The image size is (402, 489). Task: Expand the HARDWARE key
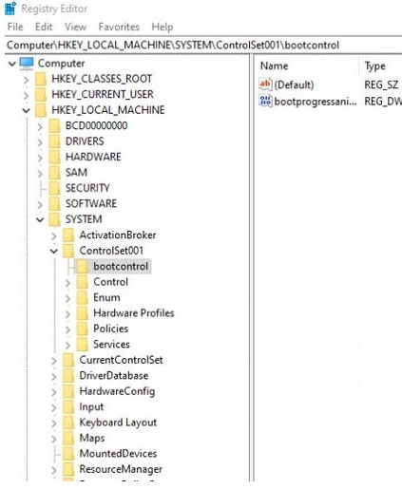click(x=40, y=158)
